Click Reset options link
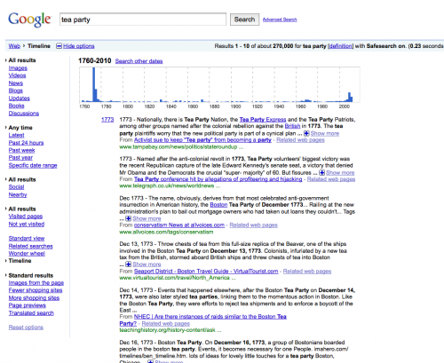The image size is (444, 363). point(26,327)
